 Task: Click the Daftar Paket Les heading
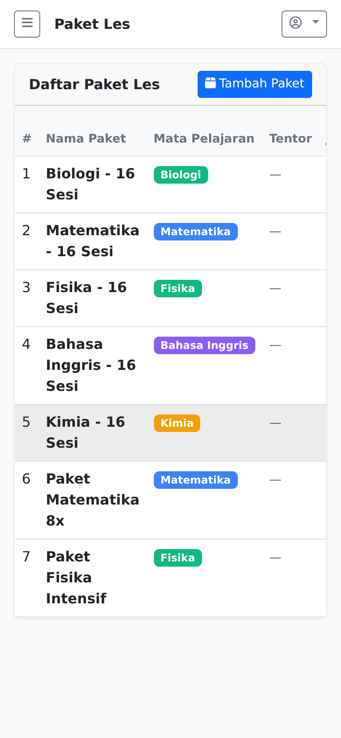point(94,84)
